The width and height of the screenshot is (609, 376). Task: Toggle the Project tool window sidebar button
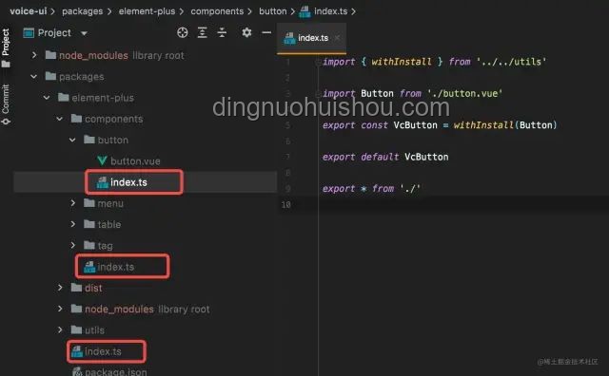tap(6, 47)
